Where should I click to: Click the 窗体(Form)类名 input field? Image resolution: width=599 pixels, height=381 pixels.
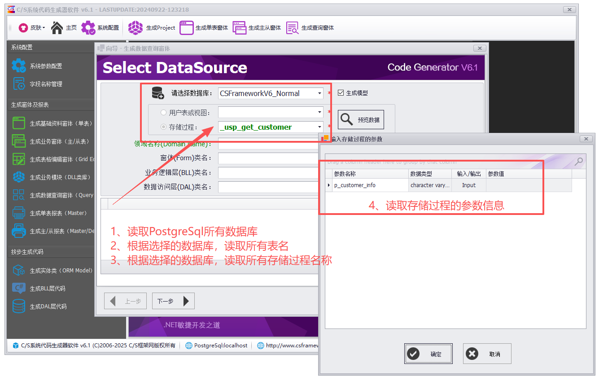click(x=267, y=158)
